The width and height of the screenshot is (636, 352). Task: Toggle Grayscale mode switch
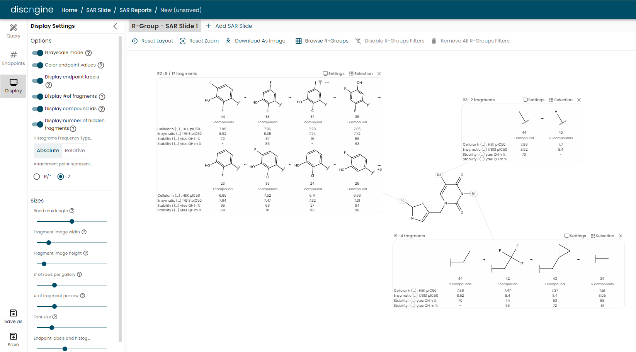pyautogui.click(x=38, y=53)
